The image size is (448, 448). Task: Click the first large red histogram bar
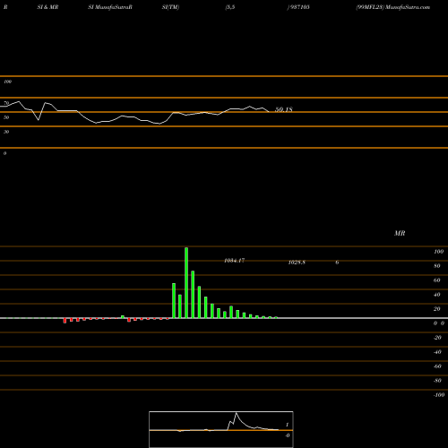click(x=65, y=321)
